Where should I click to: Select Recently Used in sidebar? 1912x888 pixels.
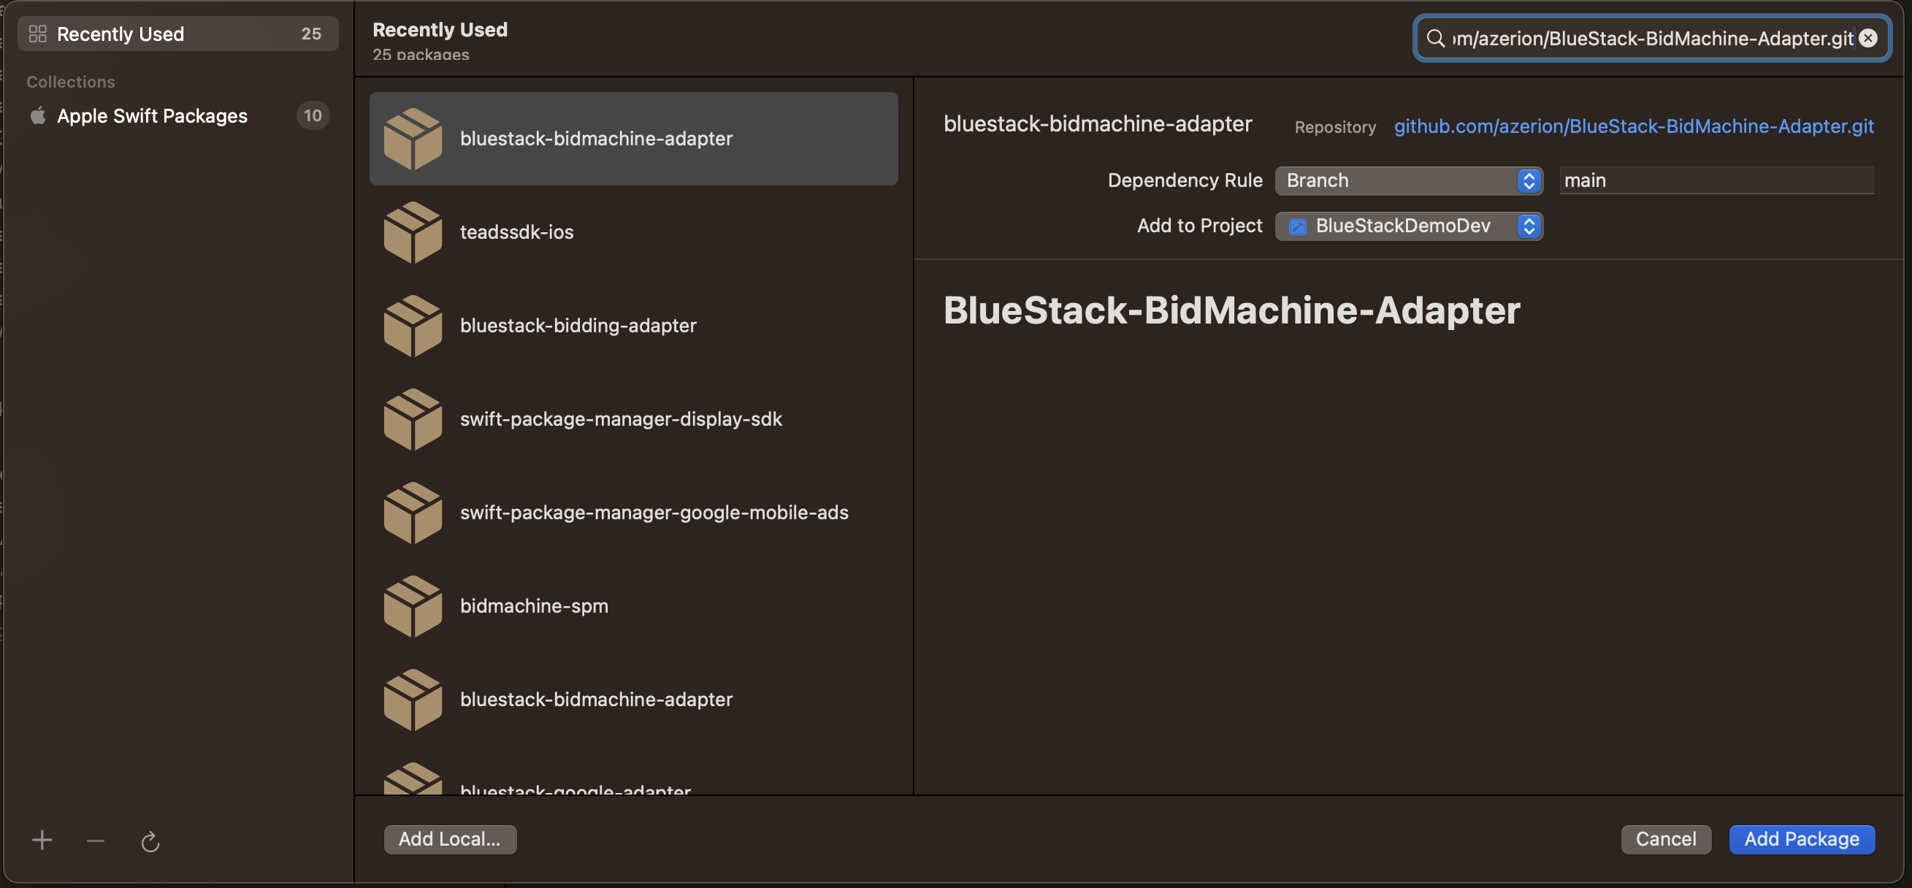[x=177, y=34]
